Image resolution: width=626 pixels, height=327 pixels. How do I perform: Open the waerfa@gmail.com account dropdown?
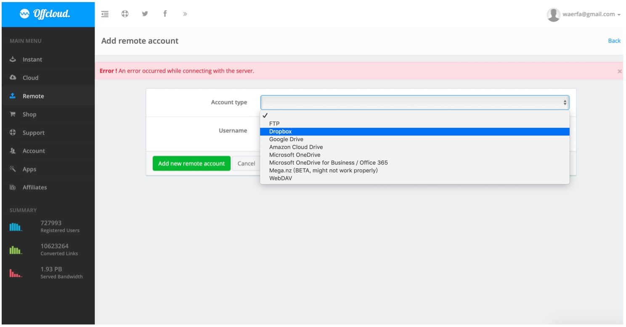tap(592, 14)
